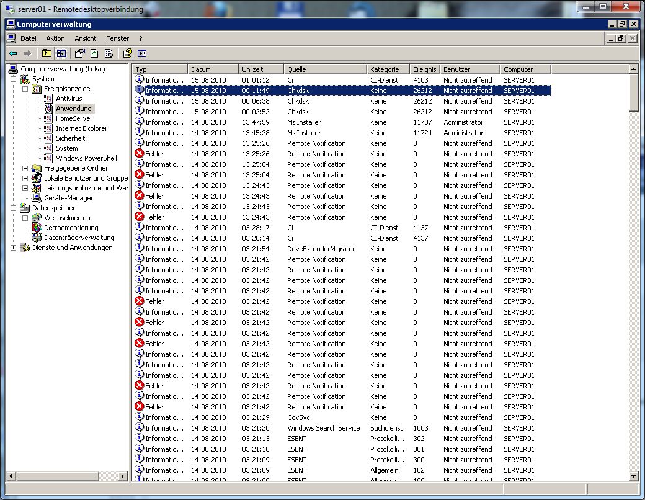Screen dimensions: 645x500
Task: Open the Fenster menu
Action: pyautogui.click(x=117, y=38)
